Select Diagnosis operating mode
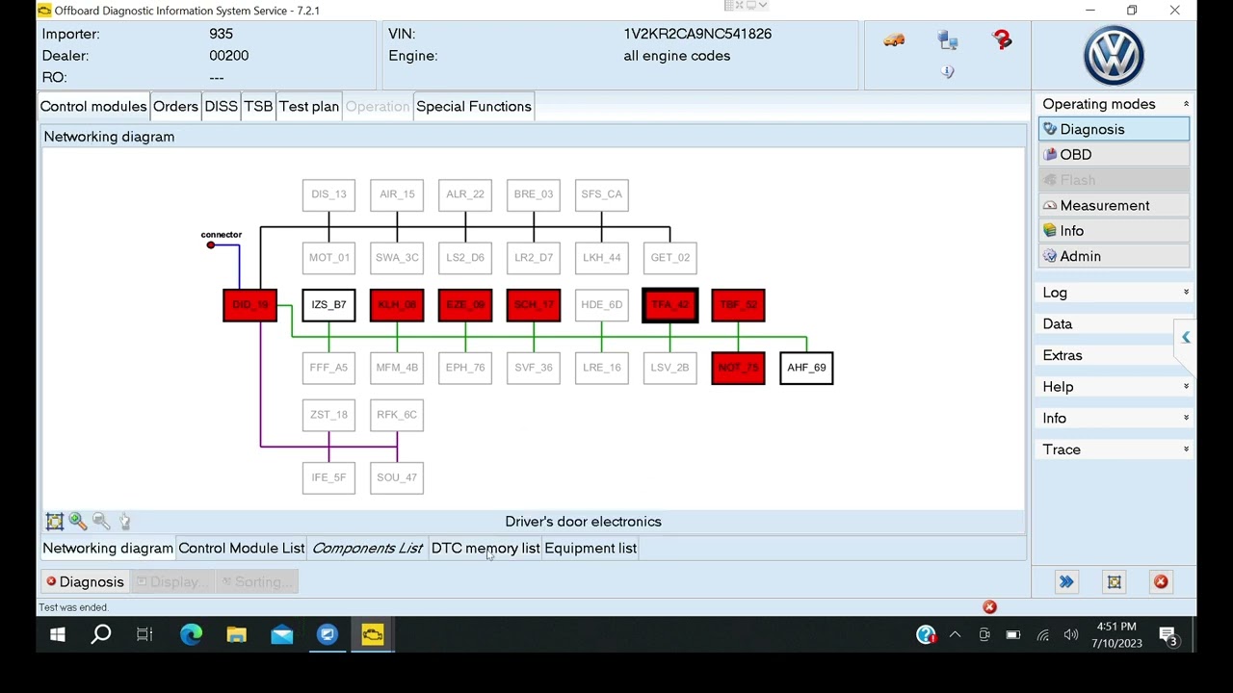1233x693 pixels. [1115, 129]
